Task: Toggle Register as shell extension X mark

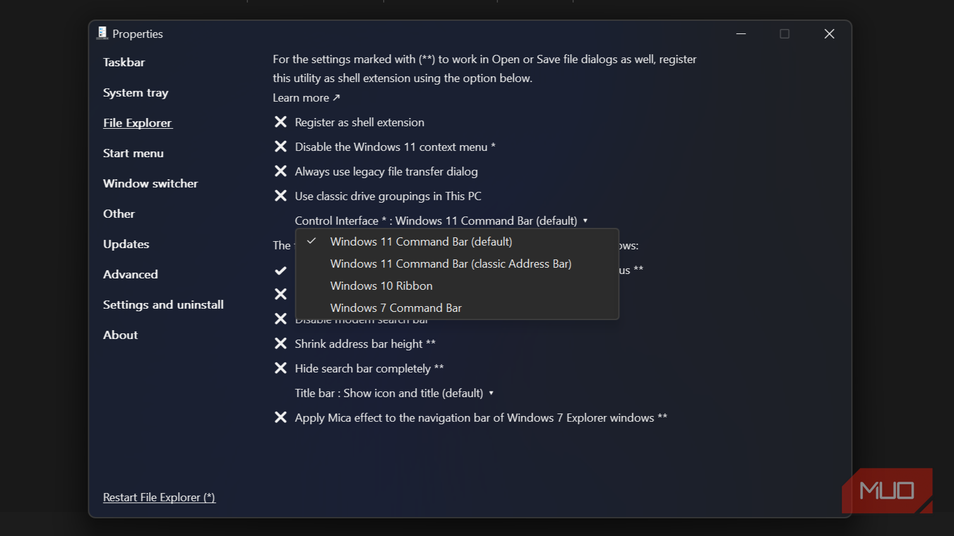Action: [x=281, y=122]
